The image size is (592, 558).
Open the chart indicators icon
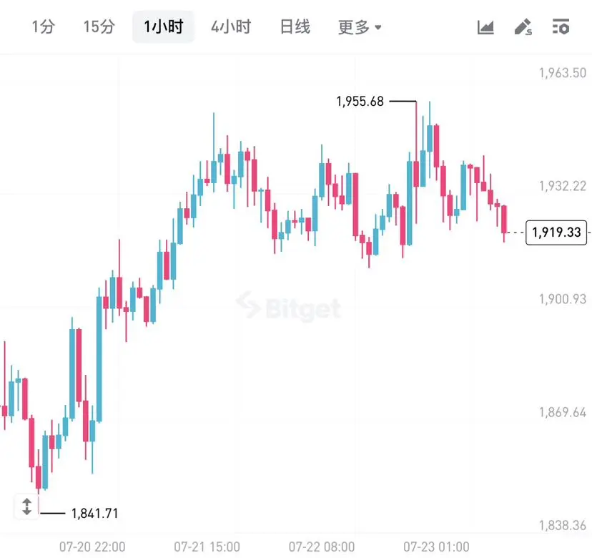pyautogui.click(x=485, y=27)
